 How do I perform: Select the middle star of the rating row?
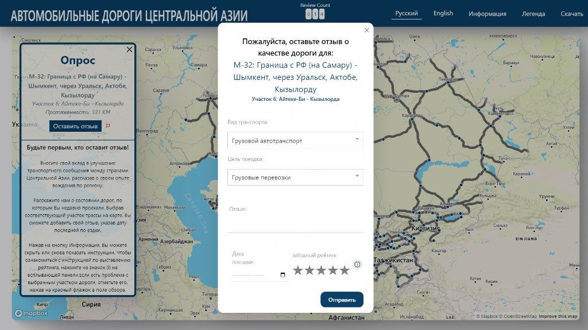pos(323,269)
